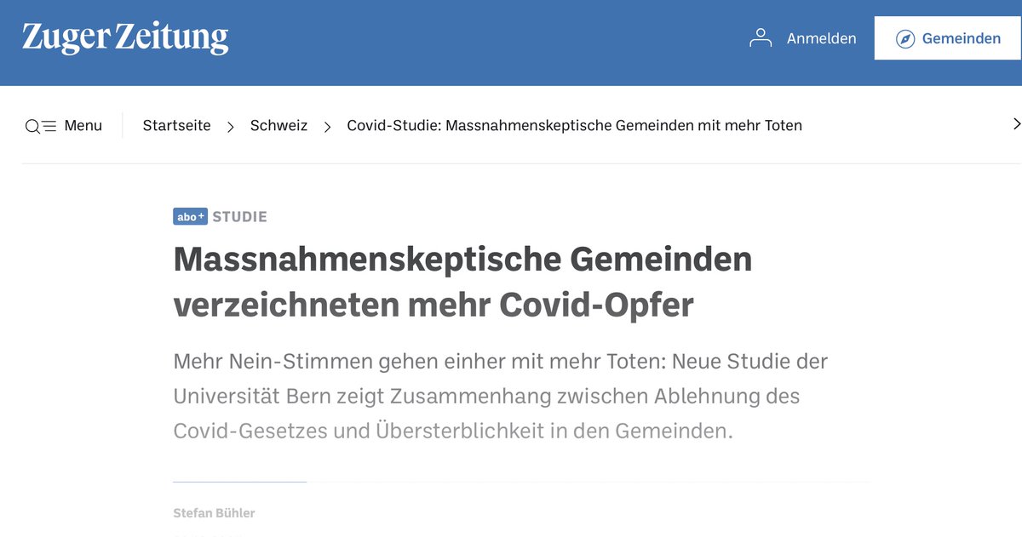Click the abo+ badge
This screenshot has height=537, width=1022.
click(190, 217)
